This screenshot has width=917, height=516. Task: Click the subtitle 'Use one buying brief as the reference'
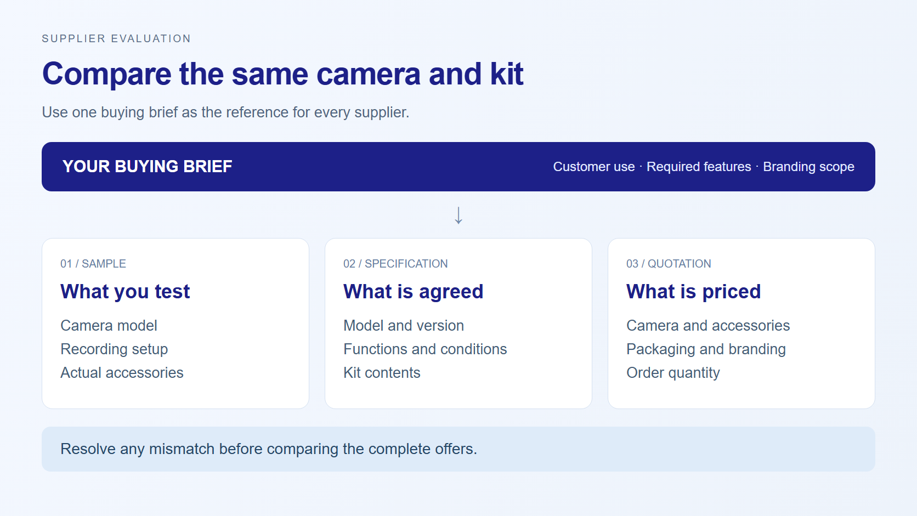[x=225, y=112]
